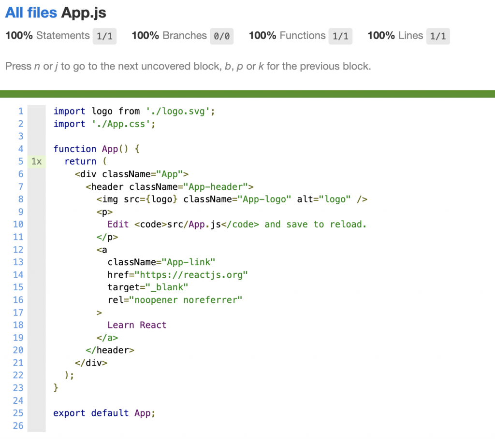Viewport: 495px width, 439px height.
Task: Jump to line number 22
Action: point(18,375)
